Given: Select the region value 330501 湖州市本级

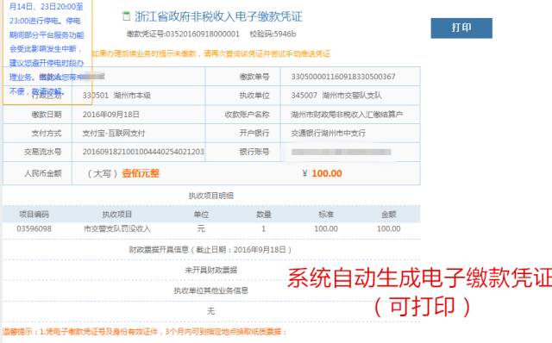Looking at the screenshot, I should 116,96.
